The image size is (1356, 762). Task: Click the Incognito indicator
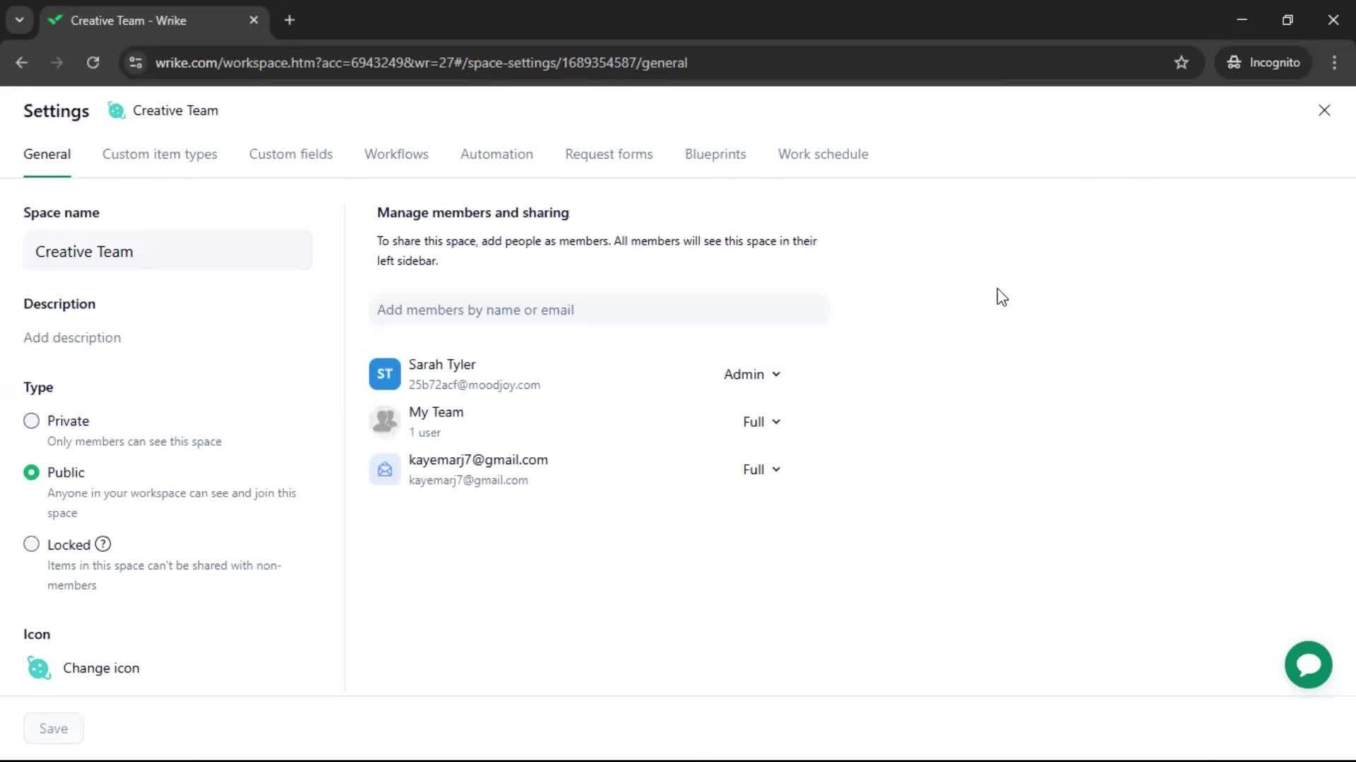coord(1263,62)
